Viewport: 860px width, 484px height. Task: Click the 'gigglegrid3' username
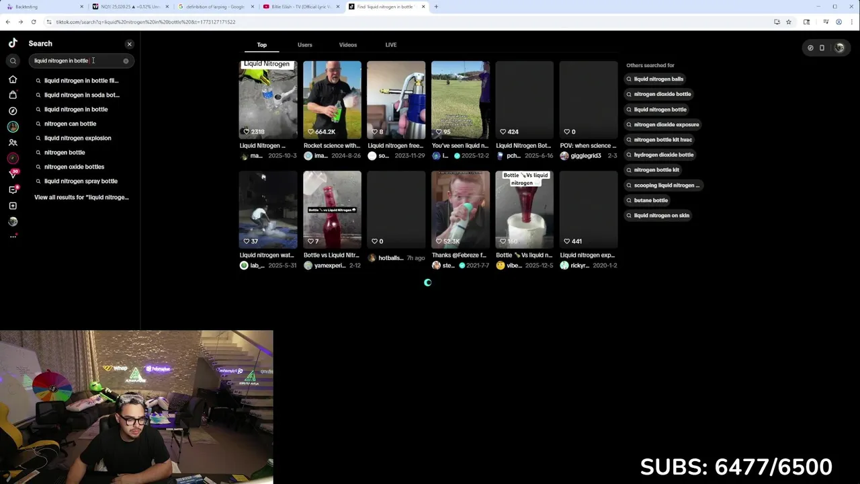point(585,156)
